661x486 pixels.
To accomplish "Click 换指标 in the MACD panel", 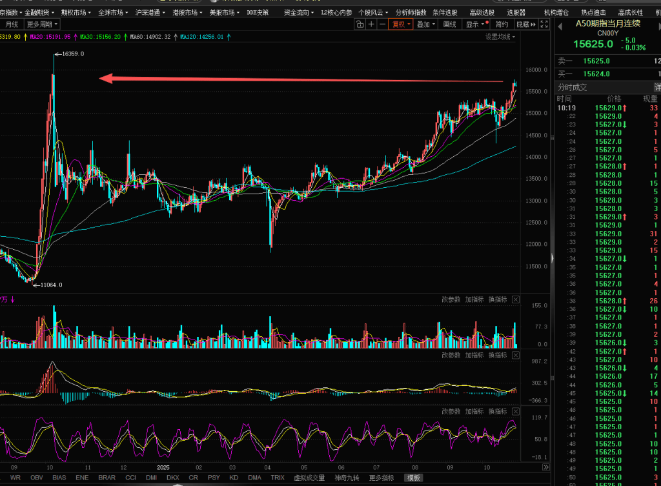I will point(497,355).
